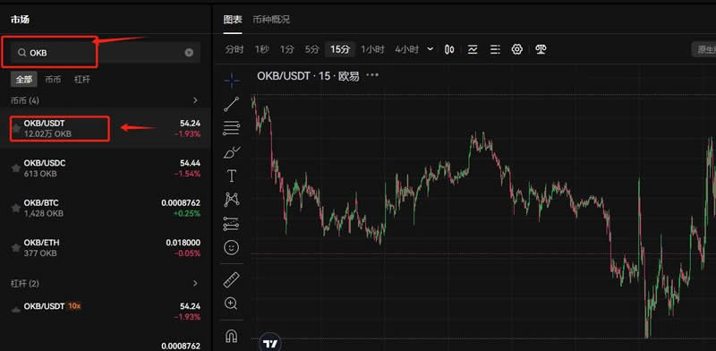Image resolution: width=716 pixels, height=351 pixels.
Task: Click the zoom in magnifier tool
Action: coord(232,304)
